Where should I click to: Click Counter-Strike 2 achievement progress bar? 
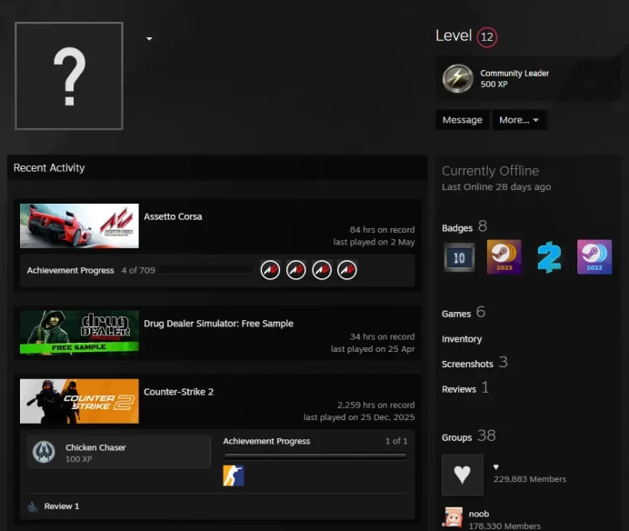click(315, 456)
